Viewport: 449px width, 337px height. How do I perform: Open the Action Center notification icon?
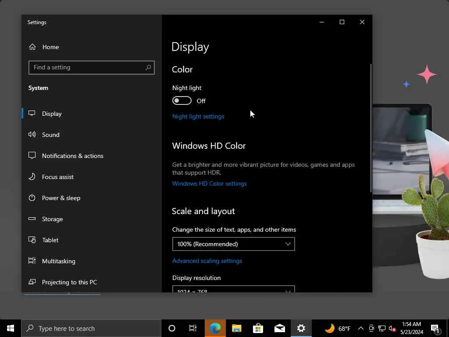435,328
